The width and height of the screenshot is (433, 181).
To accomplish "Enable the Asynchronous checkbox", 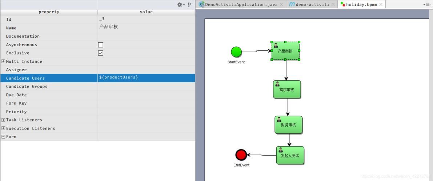I will (x=101, y=45).
